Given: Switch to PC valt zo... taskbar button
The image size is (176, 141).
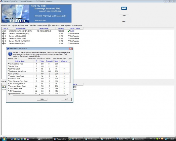Looking at the screenshot, I should 76,139.
